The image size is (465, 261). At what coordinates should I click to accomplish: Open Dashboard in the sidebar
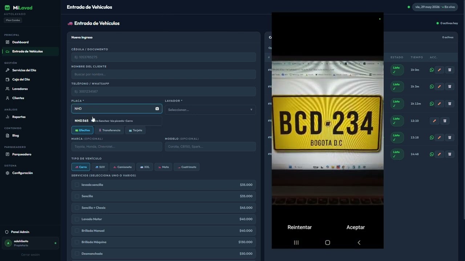pos(31,42)
